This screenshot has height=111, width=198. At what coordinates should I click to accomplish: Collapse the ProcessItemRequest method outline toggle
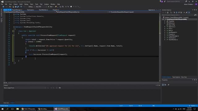(14, 35)
